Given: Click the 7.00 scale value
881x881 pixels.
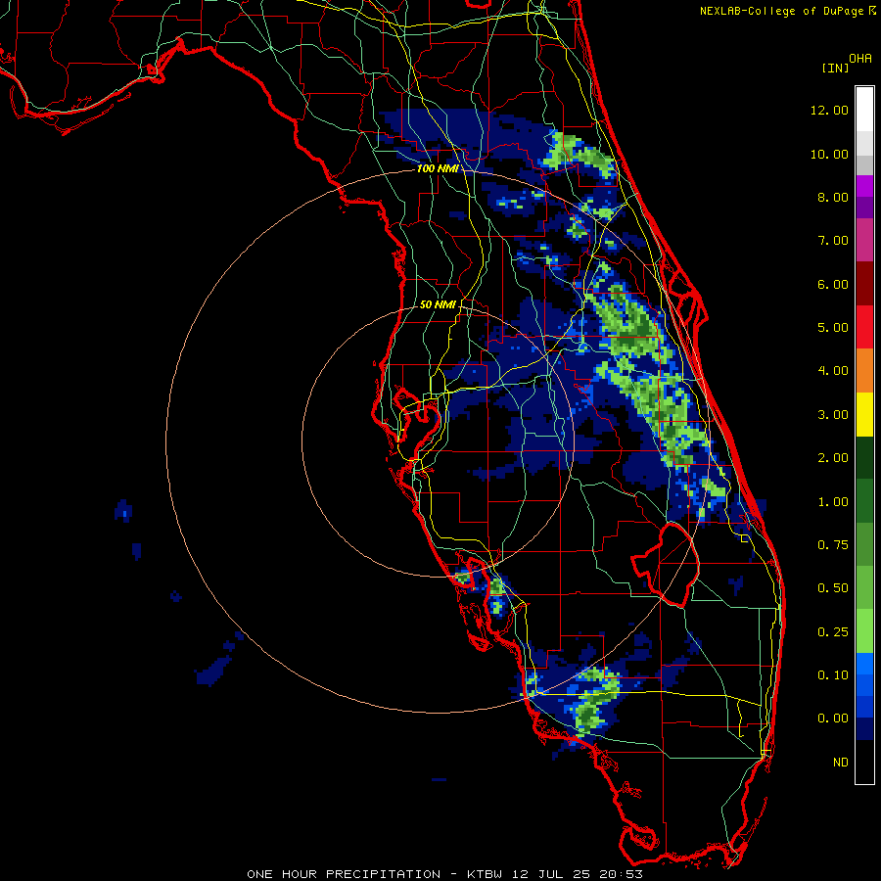Looking at the screenshot, I should tap(833, 241).
